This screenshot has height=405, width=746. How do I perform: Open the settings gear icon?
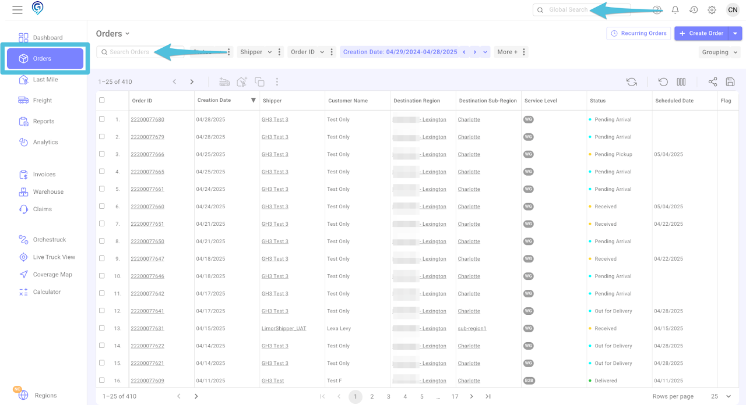pos(712,10)
